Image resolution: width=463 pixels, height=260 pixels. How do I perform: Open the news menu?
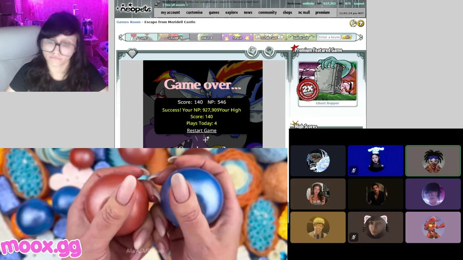(248, 12)
